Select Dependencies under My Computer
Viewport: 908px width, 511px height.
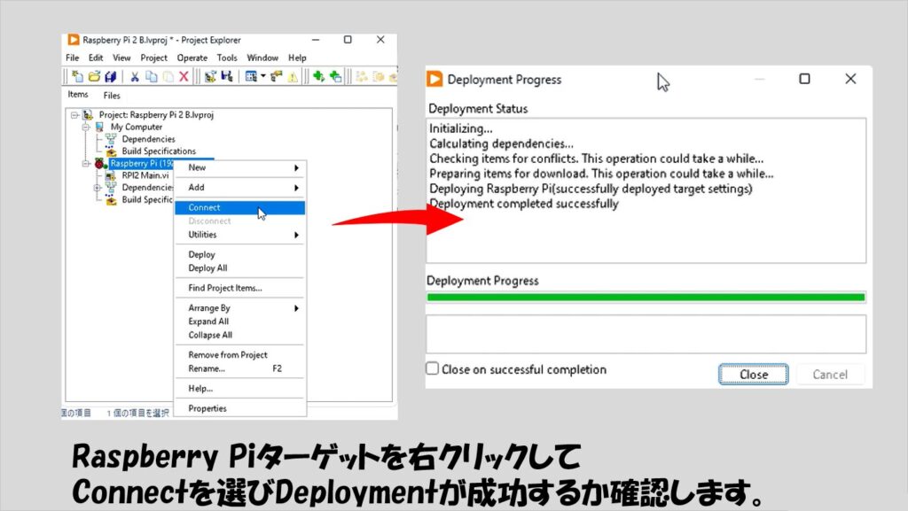click(148, 139)
